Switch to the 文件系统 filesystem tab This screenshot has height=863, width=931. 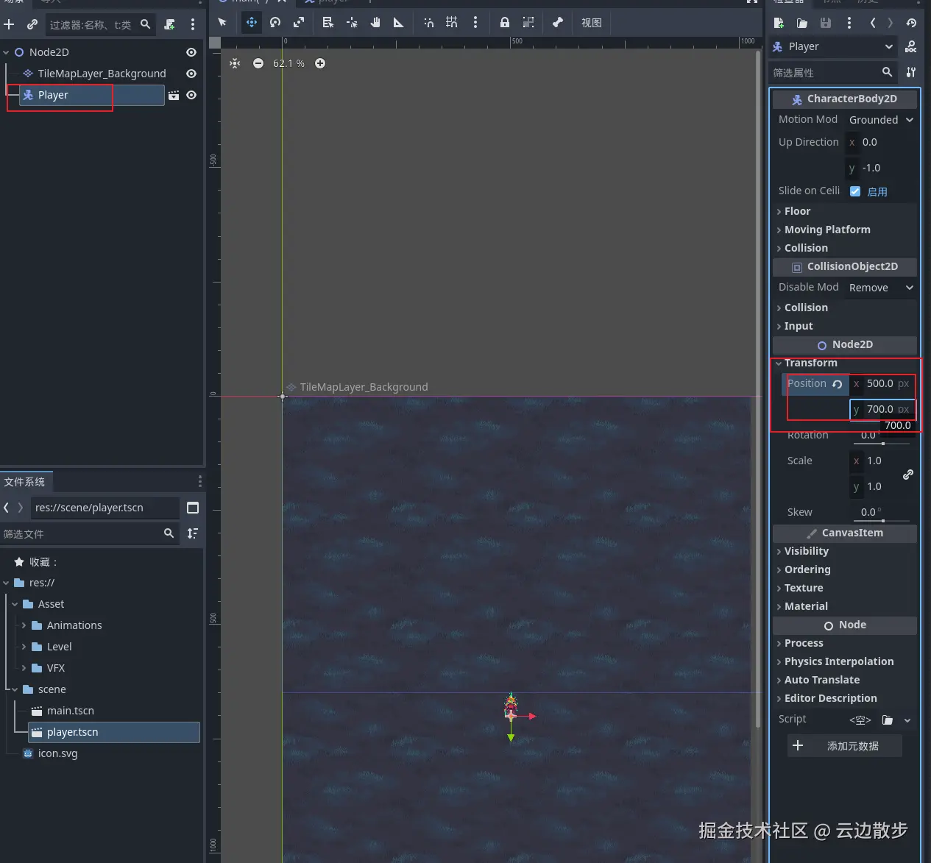click(25, 482)
